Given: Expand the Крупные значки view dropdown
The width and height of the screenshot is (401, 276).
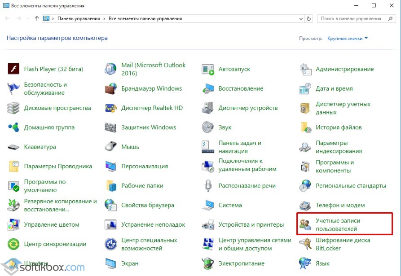Looking at the screenshot, I should (x=348, y=39).
